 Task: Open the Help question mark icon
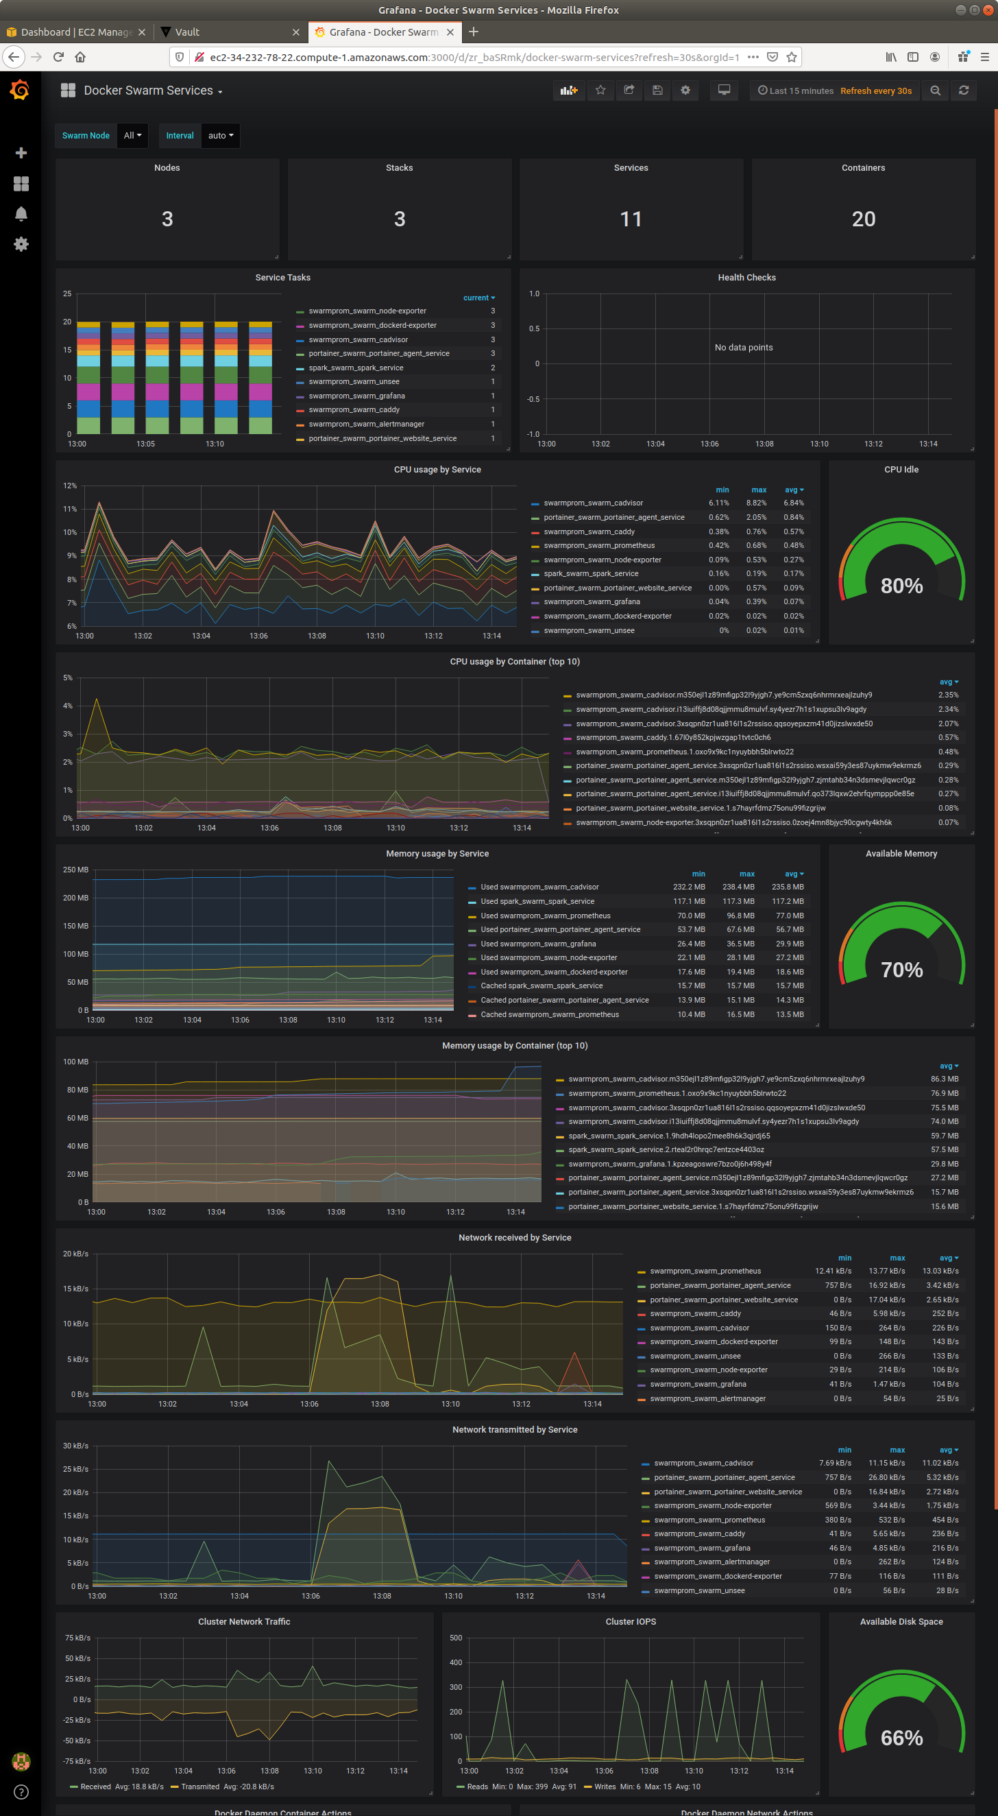click(21, 1792)
